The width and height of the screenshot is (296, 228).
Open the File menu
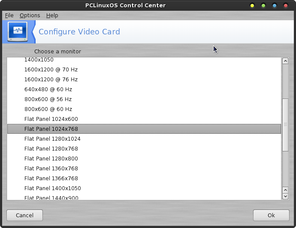coord(9,15)
